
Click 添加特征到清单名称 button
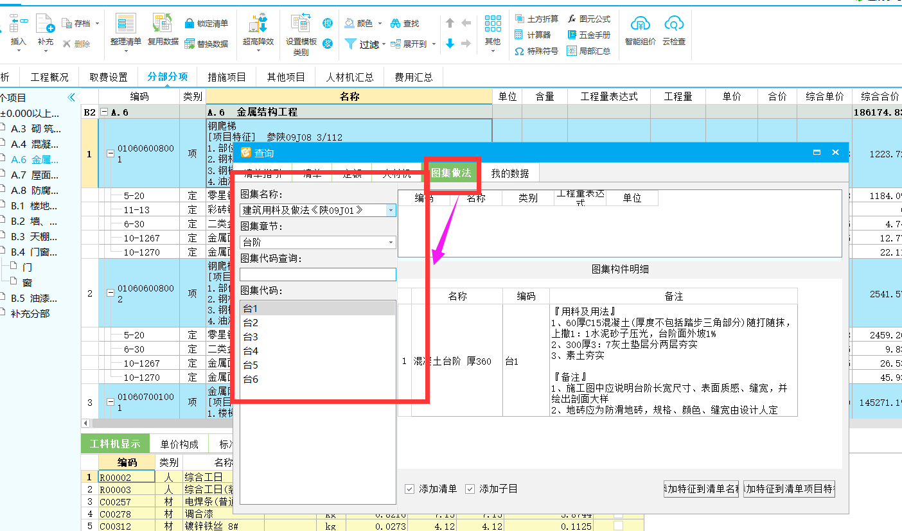tap(701, 489)
